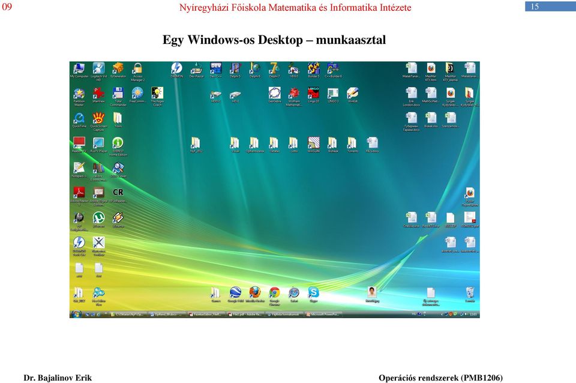Open the Adobe Reader shortcut
This screenshot has height=383, width=576.
coord(79,196)
